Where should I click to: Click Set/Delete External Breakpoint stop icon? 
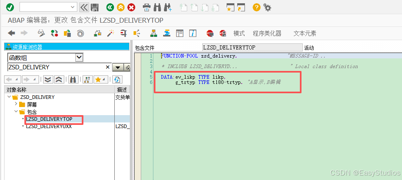[x=223, y=33]
